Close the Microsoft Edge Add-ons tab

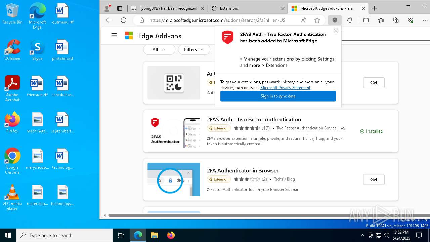363,8
